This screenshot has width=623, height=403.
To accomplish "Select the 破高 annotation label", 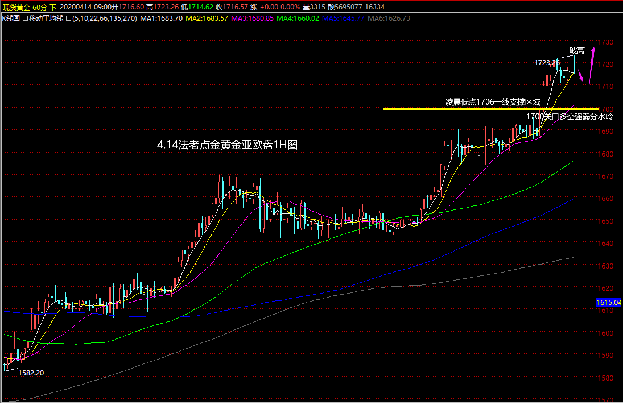I will point(577,51).
